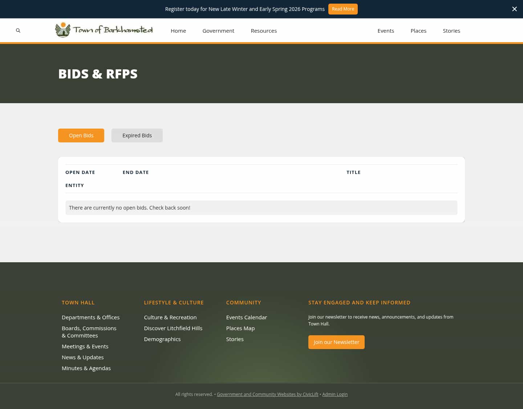
Task: Dismiss the registration announcement banner
Action: coord(514,9)
